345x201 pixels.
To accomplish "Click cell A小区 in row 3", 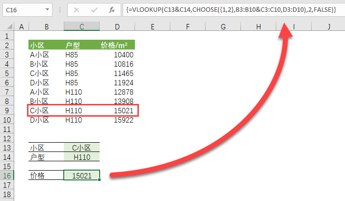I will [46, 54].
